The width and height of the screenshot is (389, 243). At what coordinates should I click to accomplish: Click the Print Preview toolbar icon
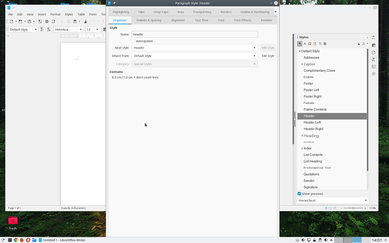click(54, 22)
